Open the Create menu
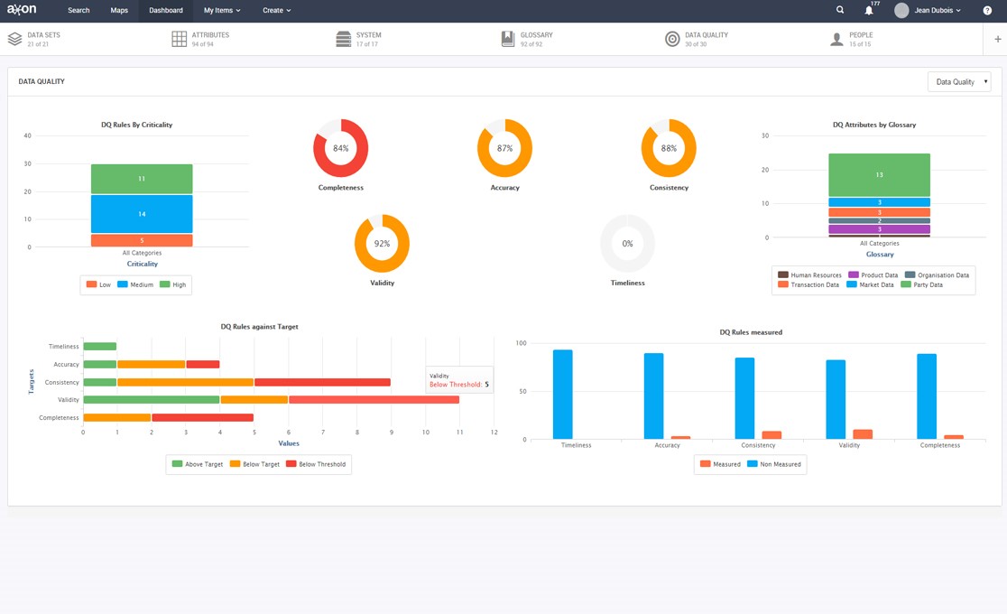The width and height of the screenshot is (1007, 614). pos(276,11)
